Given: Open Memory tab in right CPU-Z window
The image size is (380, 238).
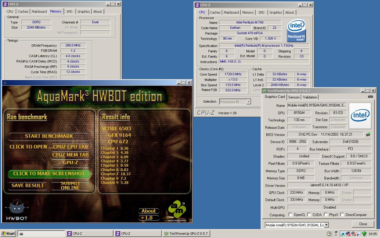Looking at the screenshot, I should [x=248, y=12].
